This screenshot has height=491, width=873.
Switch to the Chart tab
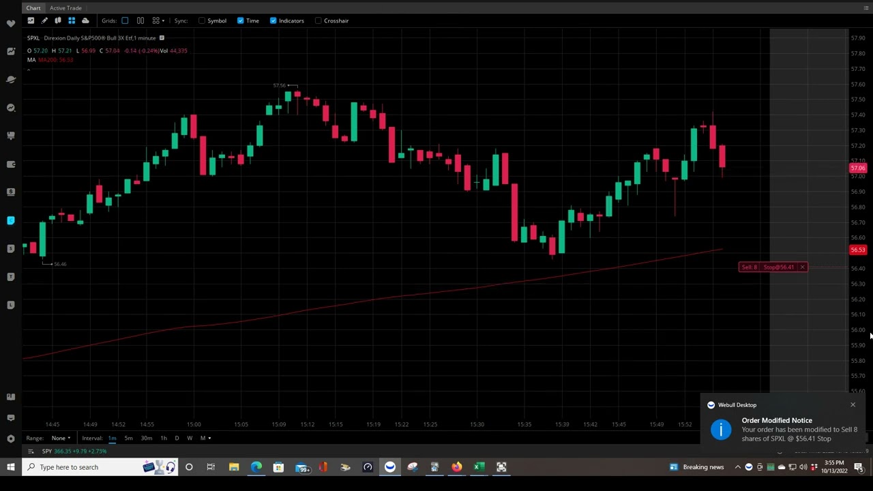(x=33, y=8)
